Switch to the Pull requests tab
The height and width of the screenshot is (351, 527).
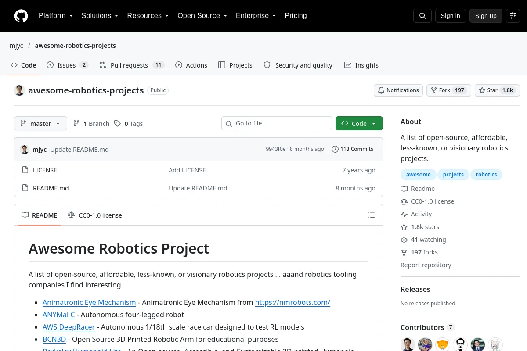click(132, 65)
